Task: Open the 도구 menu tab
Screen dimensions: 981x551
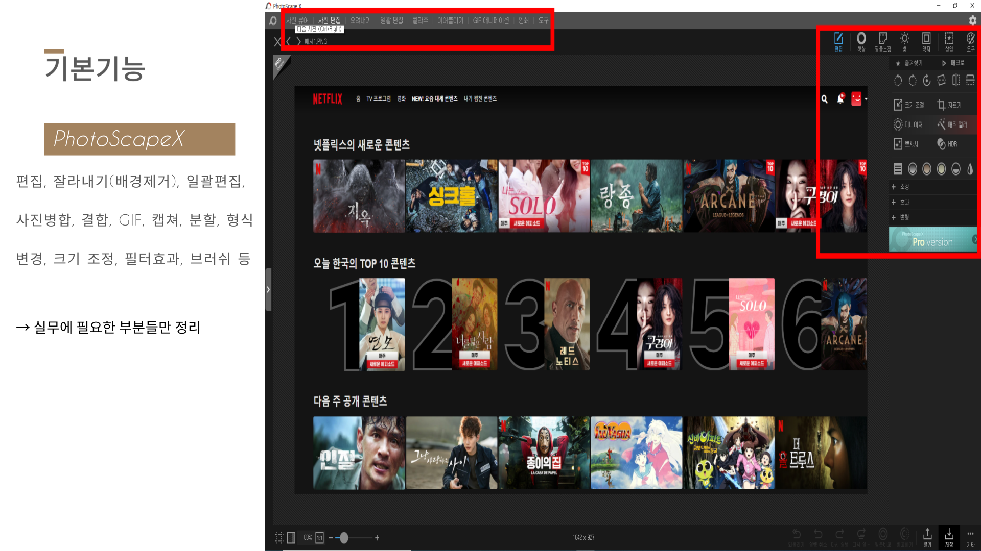Action: click(543, 20)
